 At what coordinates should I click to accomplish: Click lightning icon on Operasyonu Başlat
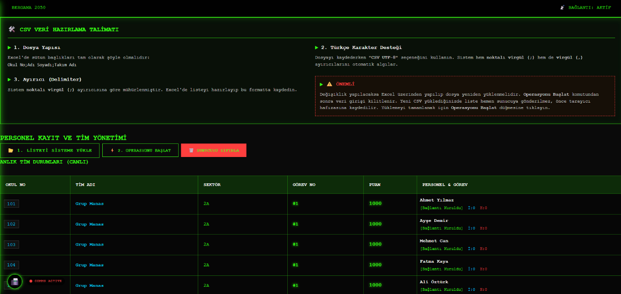112,150
